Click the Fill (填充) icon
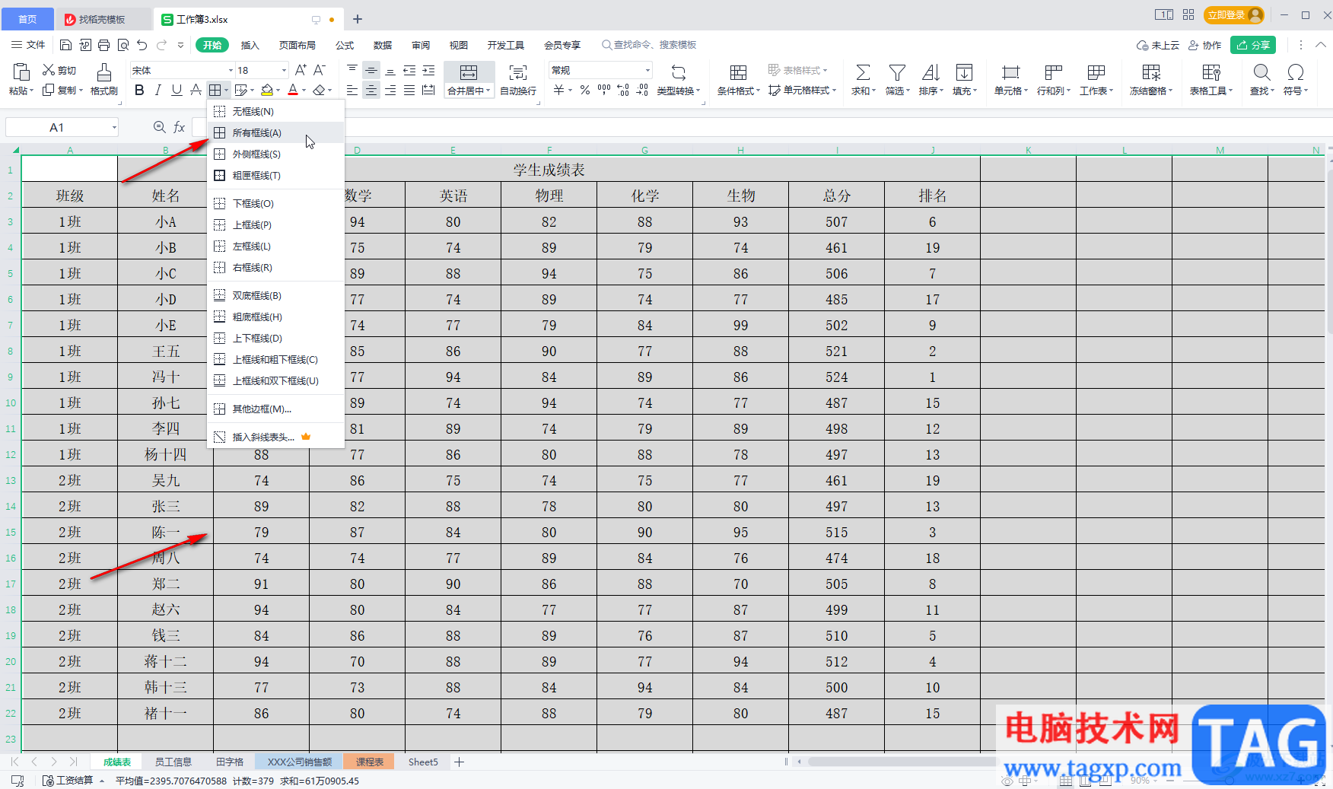This screenshot has height=789, width=1333. click(964, 72)
